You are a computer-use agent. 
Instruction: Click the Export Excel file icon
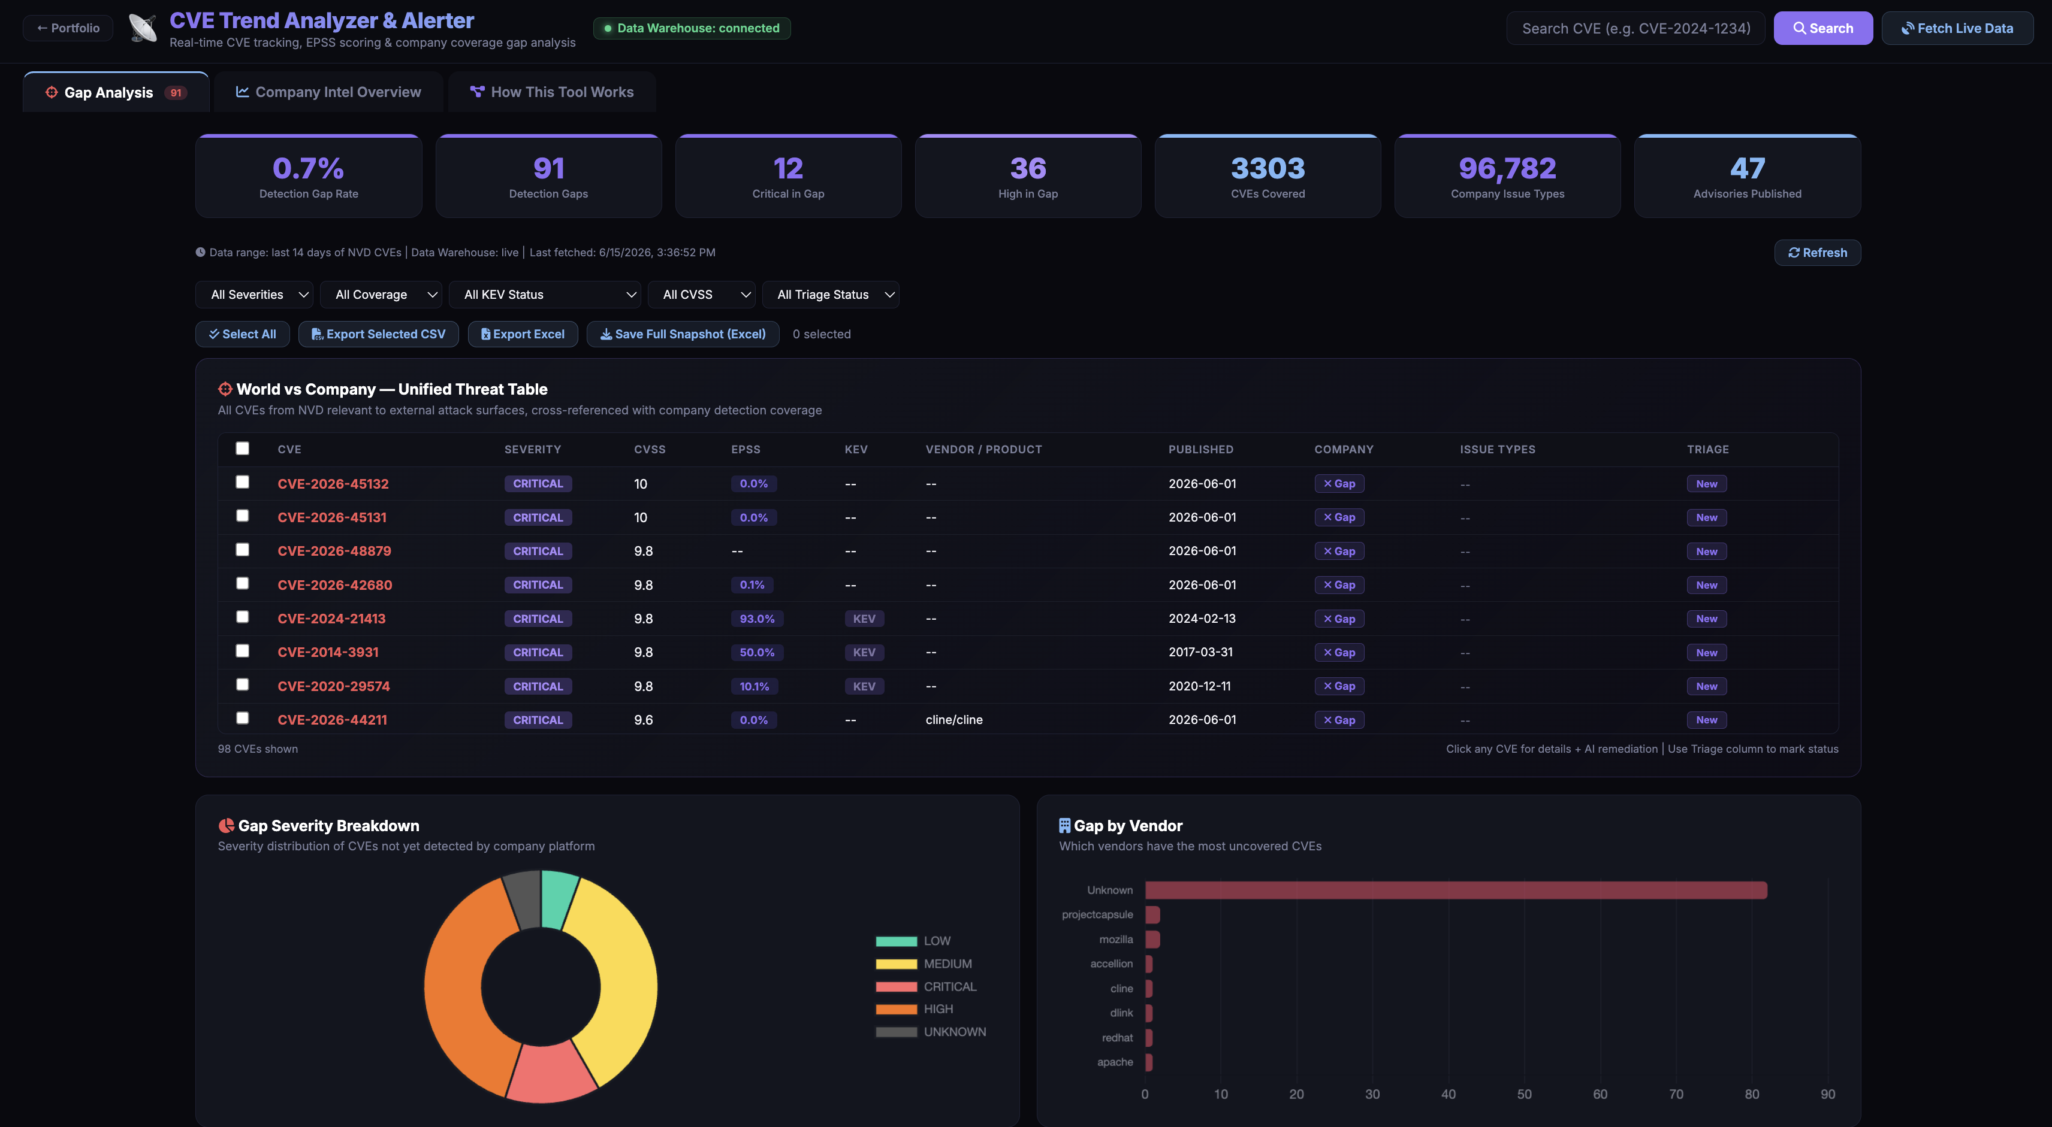(x=486, y=334)
